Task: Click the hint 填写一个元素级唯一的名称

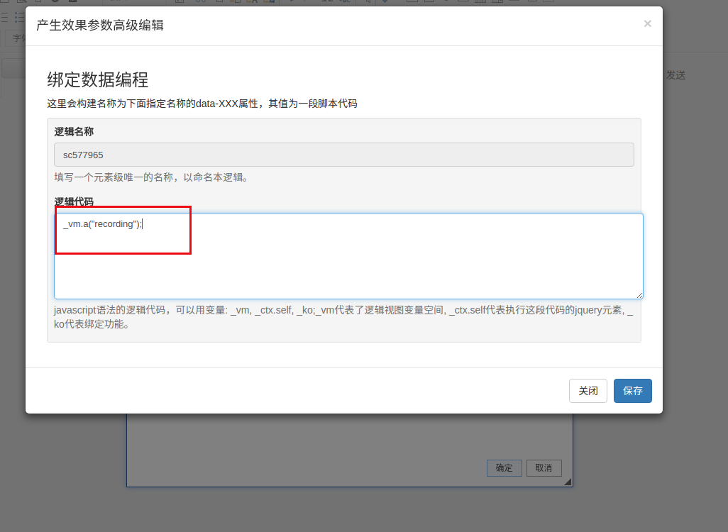Action: pos(153,177)
